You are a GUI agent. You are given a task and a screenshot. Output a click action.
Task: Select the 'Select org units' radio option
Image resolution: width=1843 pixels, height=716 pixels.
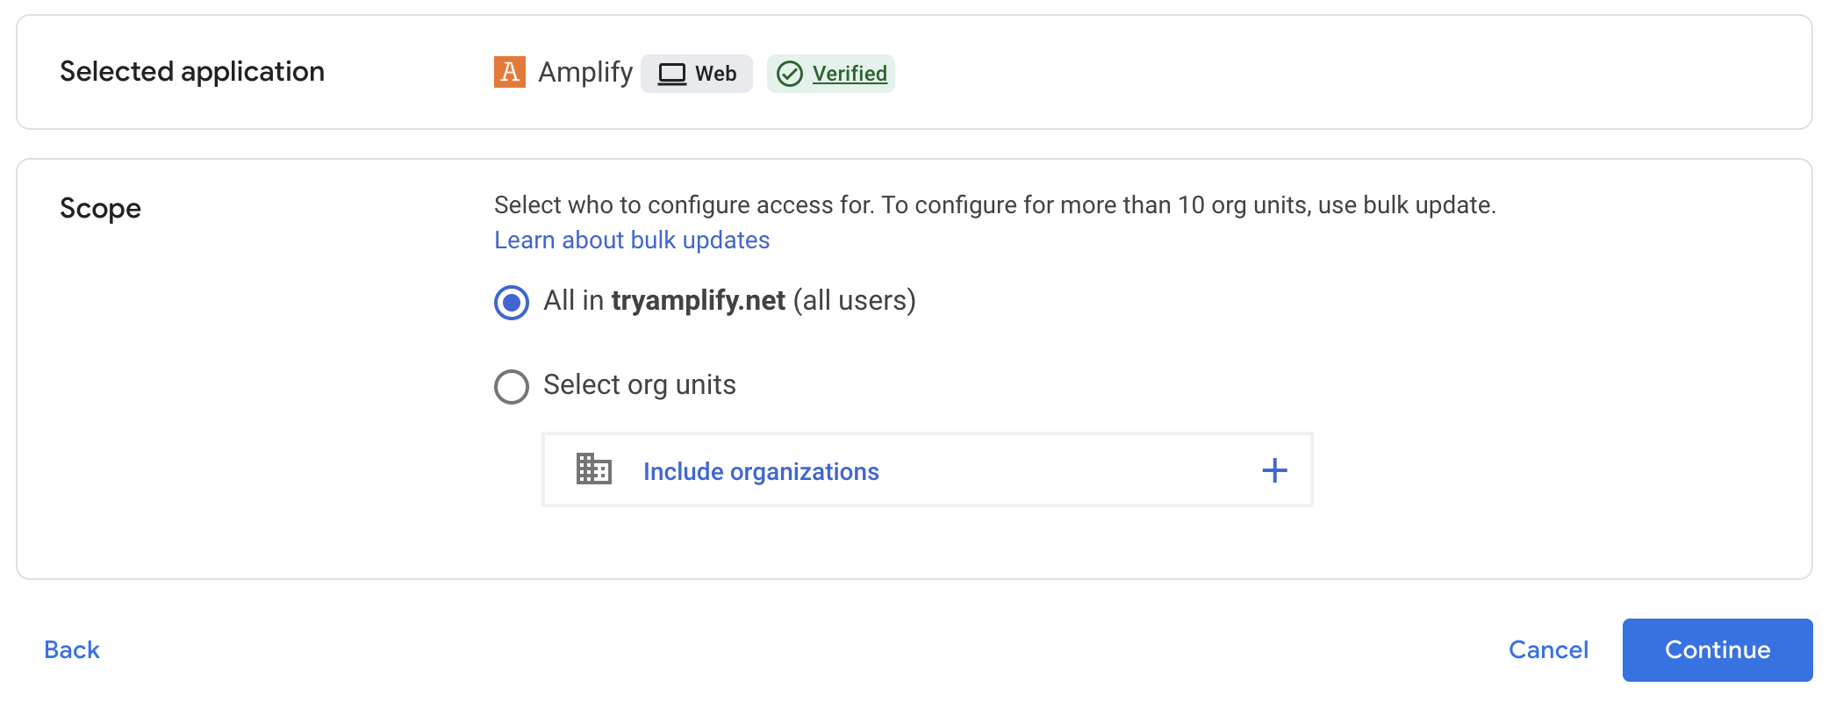coord(512,387)
